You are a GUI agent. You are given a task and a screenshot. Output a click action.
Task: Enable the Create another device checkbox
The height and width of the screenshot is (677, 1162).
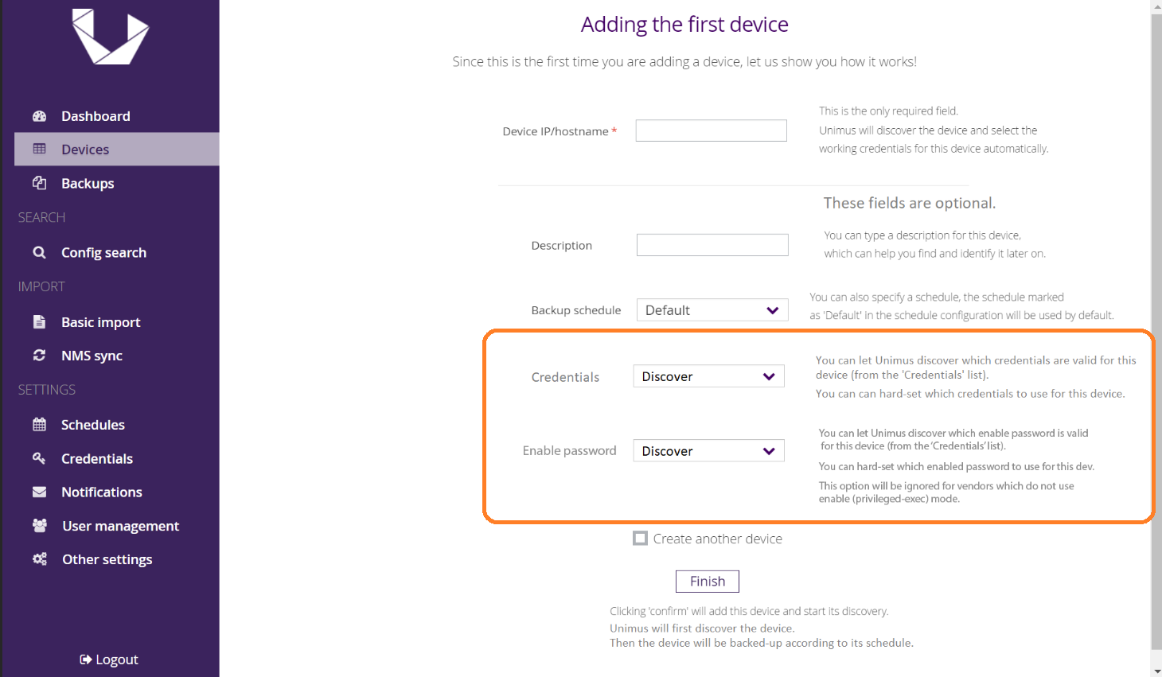point(640,539)
